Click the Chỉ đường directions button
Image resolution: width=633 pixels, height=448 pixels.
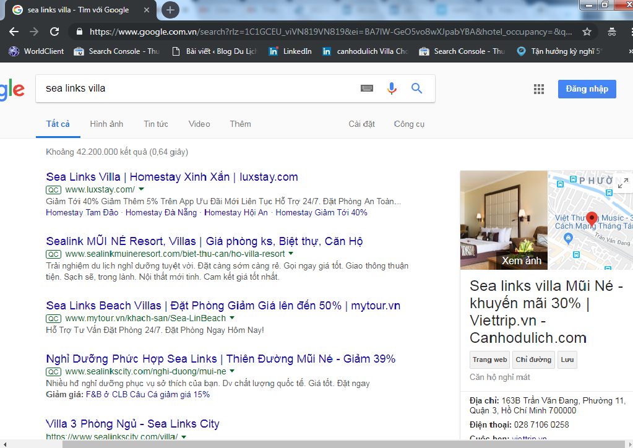[533, 360]
